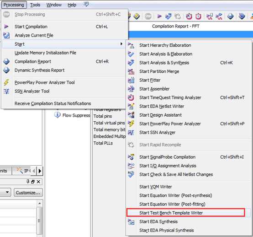Click the PowerPlay Power Analyzer Tool lightning icon
Screen dimensions: 253x237
pyautogui.click(x=6, y=82)
